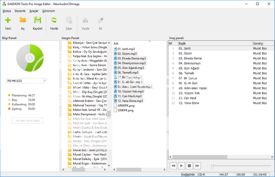Open the 700 MB (CD) disc size dropdown
275x177 pixels.
coord(44,81)
